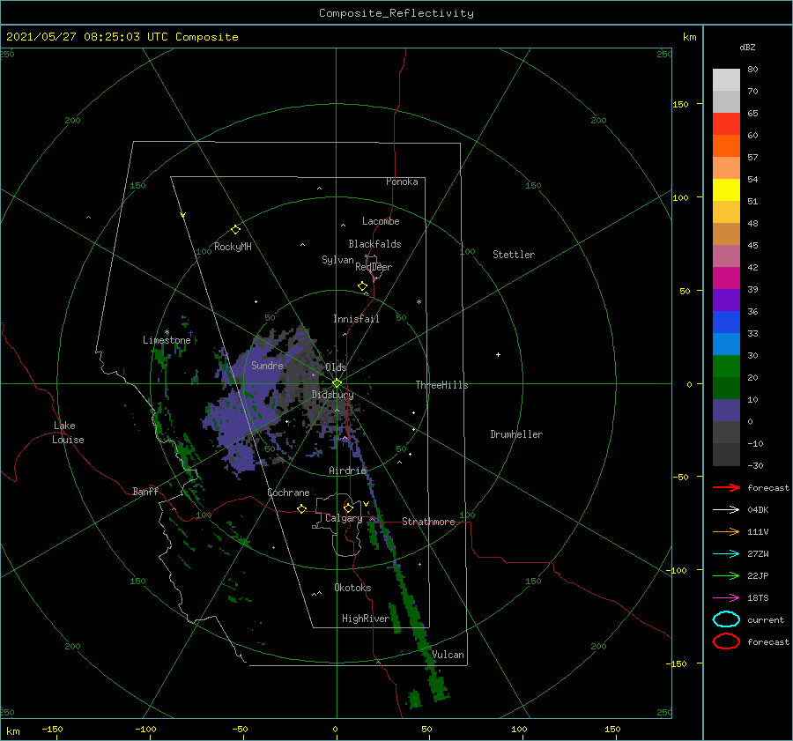Select the RockyMH label
Image resolution: width=793 pixels, height=741 pixels.
click(x=233, y=247)
